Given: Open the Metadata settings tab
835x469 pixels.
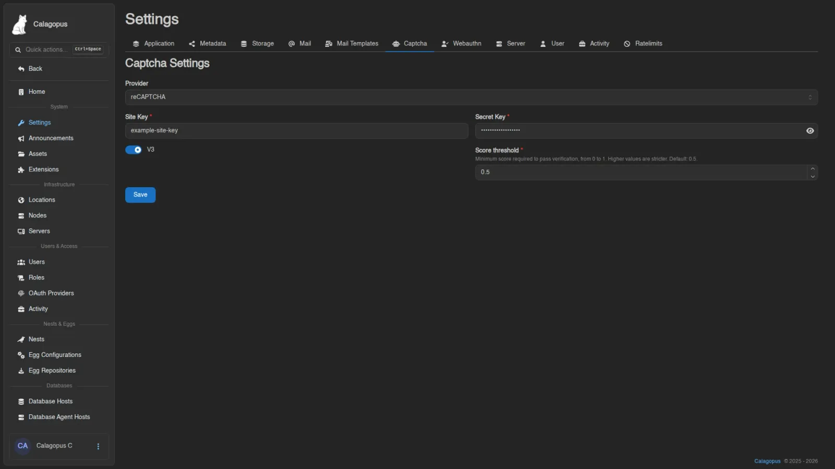Looking at the screenshot, I should pos(207,44).
